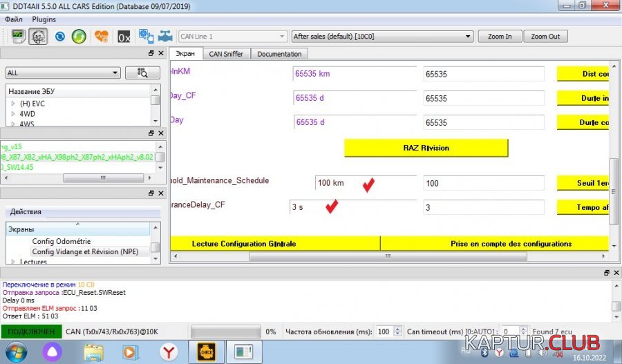Select Config Odométrie in the screens list
Image resolution: width=622 pixels, height=364 pixels.
[62, 241]
